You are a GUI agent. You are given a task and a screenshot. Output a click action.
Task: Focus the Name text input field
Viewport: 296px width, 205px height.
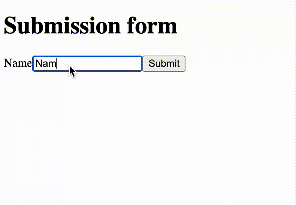click(87, 63)
